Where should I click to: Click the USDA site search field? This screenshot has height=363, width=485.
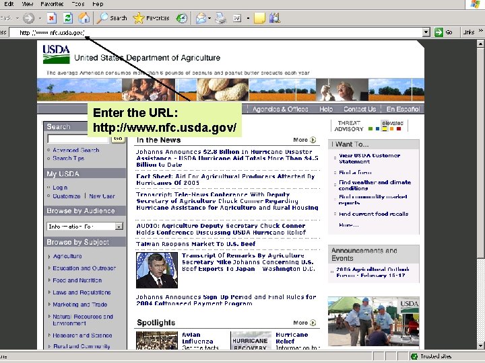(x=78, y=139)
